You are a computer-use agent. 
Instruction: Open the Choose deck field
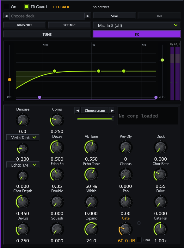pos(47,16)
